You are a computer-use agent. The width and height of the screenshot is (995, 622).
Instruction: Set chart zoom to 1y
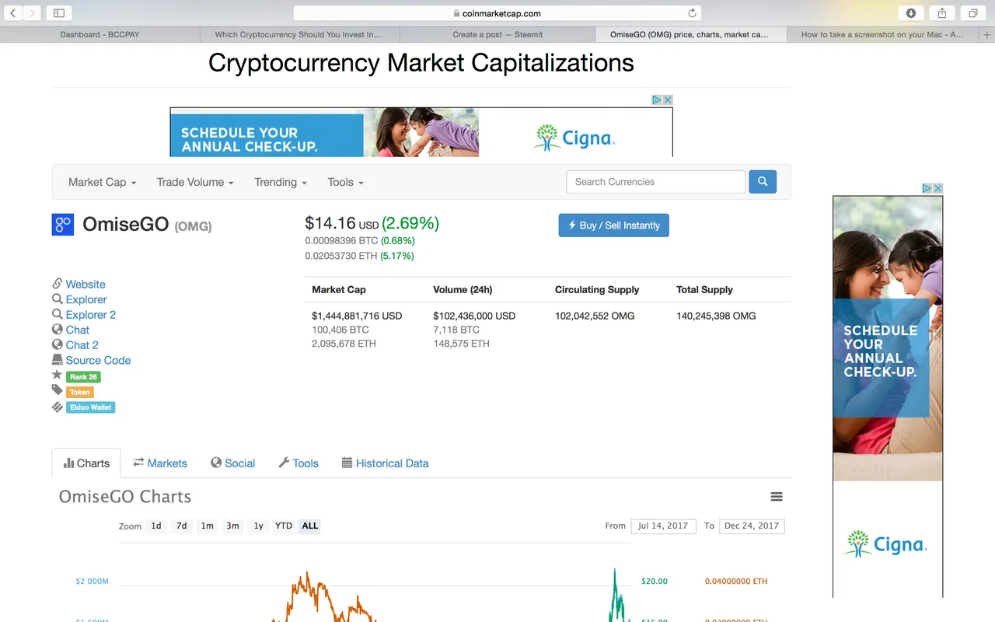coord(258,526)
